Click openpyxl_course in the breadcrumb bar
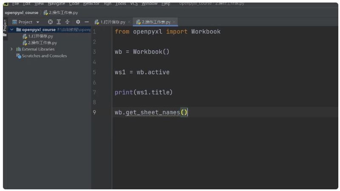Image resolution: width=340 pixels, height=191 pixels. pyautogui.click(x=22, y=13)
